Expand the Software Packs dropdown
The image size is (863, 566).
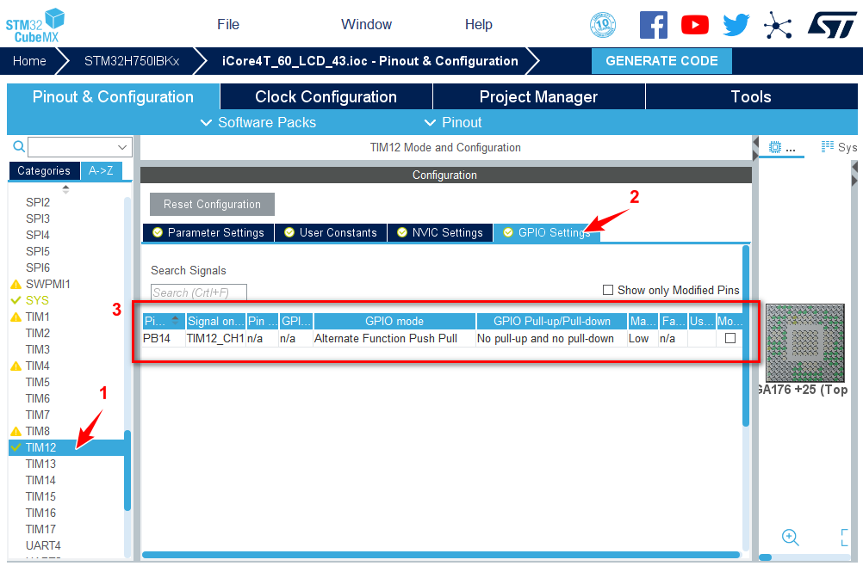coord(258,122)
